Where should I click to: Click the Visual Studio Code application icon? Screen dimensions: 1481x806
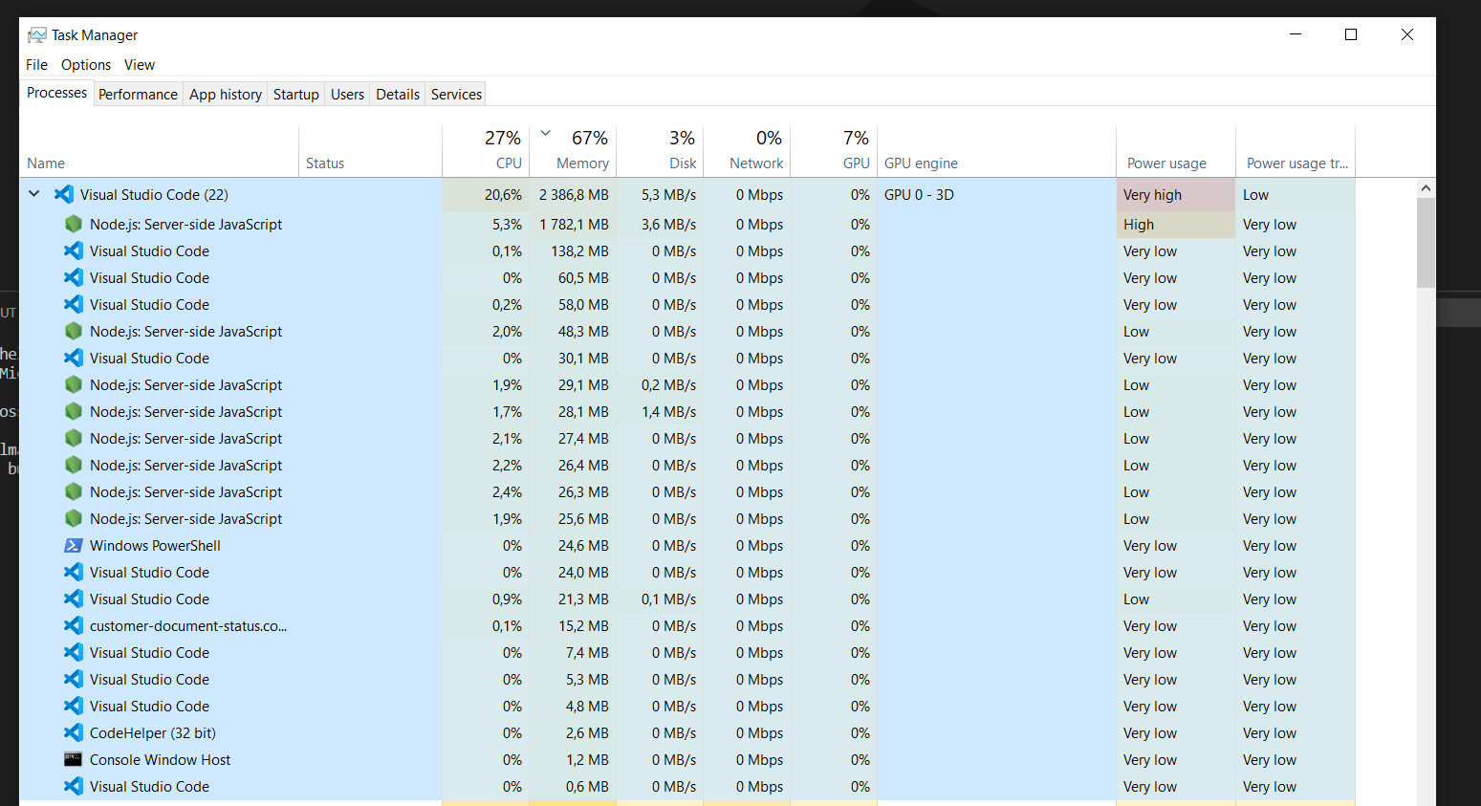[62, 194]
